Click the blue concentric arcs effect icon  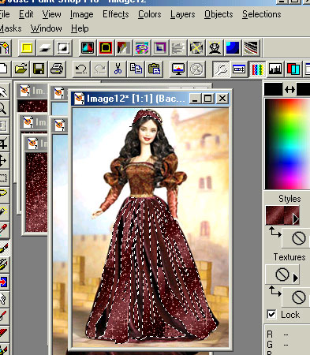pos(233,48)
